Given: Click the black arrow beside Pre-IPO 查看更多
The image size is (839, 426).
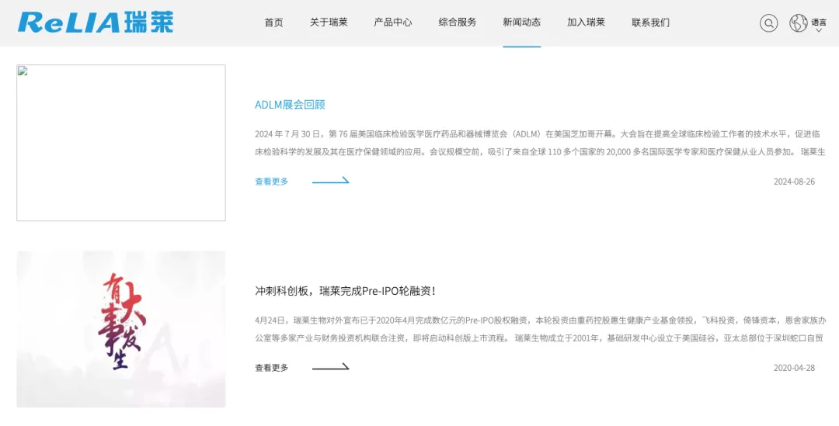Looking at the screenshot, I should tap(331, 367).
